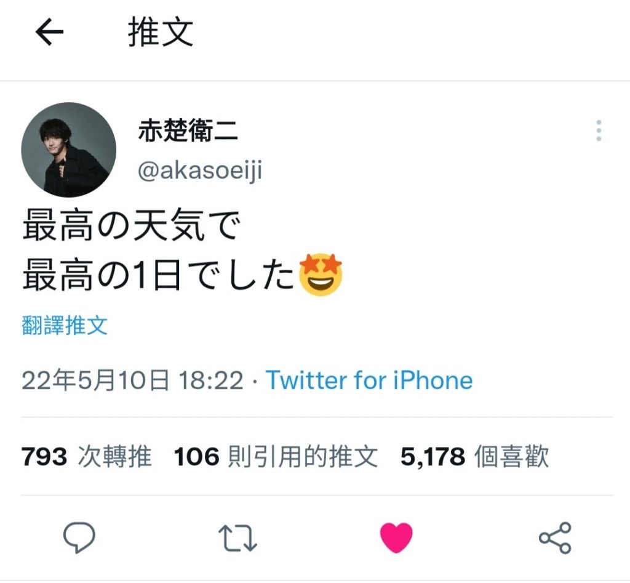Click the 推文 header title
The width and height of the screenshot is (630, 583).
click(x=161, y=32)
